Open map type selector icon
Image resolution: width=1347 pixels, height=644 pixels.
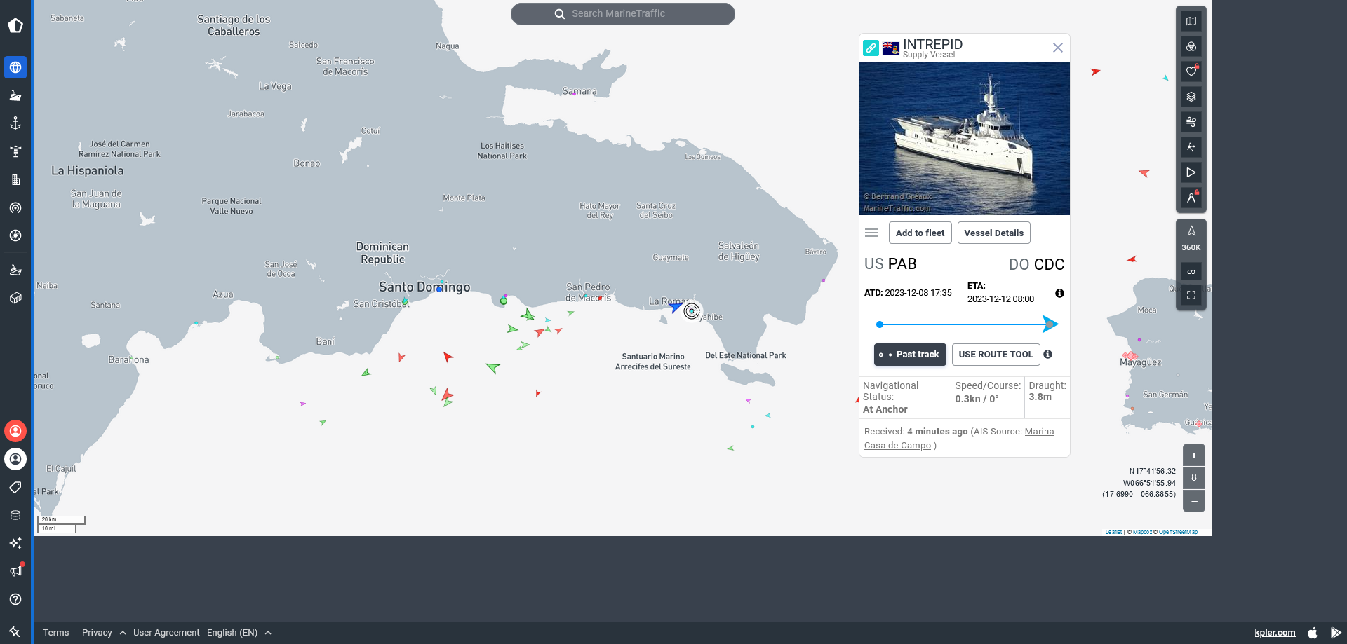[x=1191, y=21]
